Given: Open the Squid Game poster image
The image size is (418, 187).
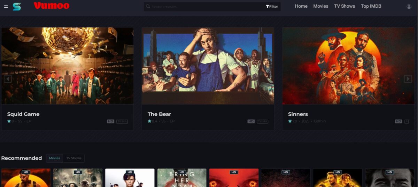Looking at the screenshot, I should 67,66.
